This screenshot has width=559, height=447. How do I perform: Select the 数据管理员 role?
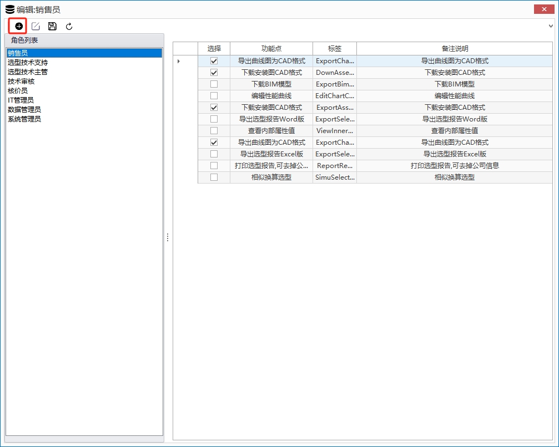pyautogui.click(x=84, y=110)
